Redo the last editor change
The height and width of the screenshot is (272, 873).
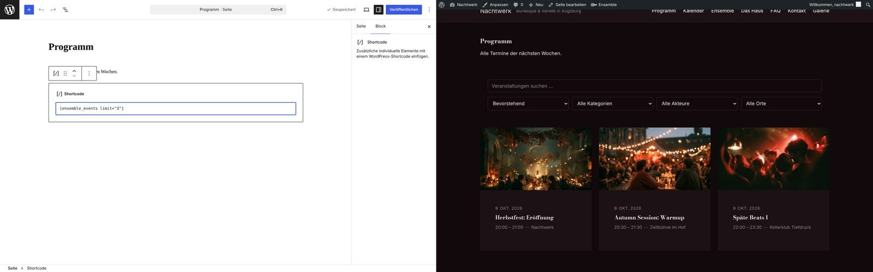(x=53, y=9)
